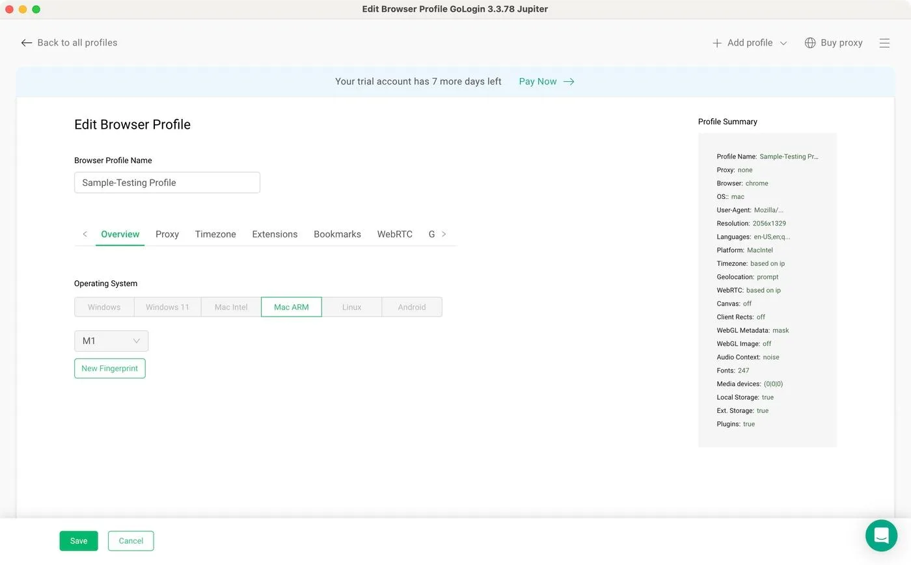Open the chat support bubble icon
The image size is (911, 565).
882,536
